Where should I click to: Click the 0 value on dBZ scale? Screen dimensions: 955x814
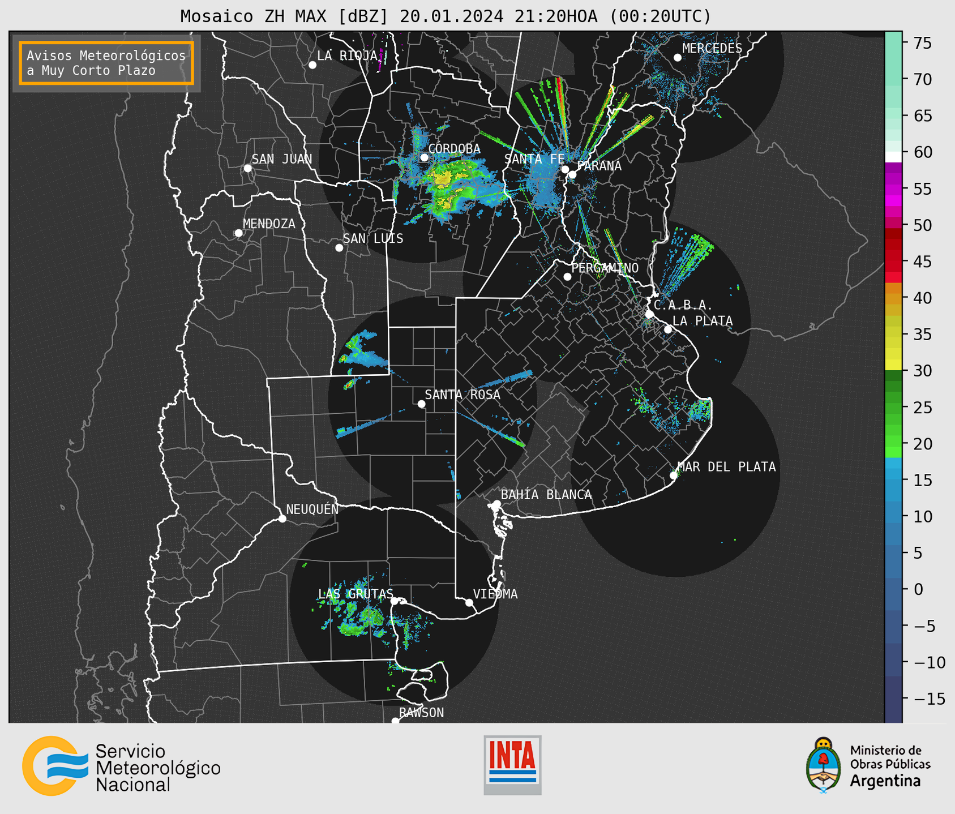point(918,589)
